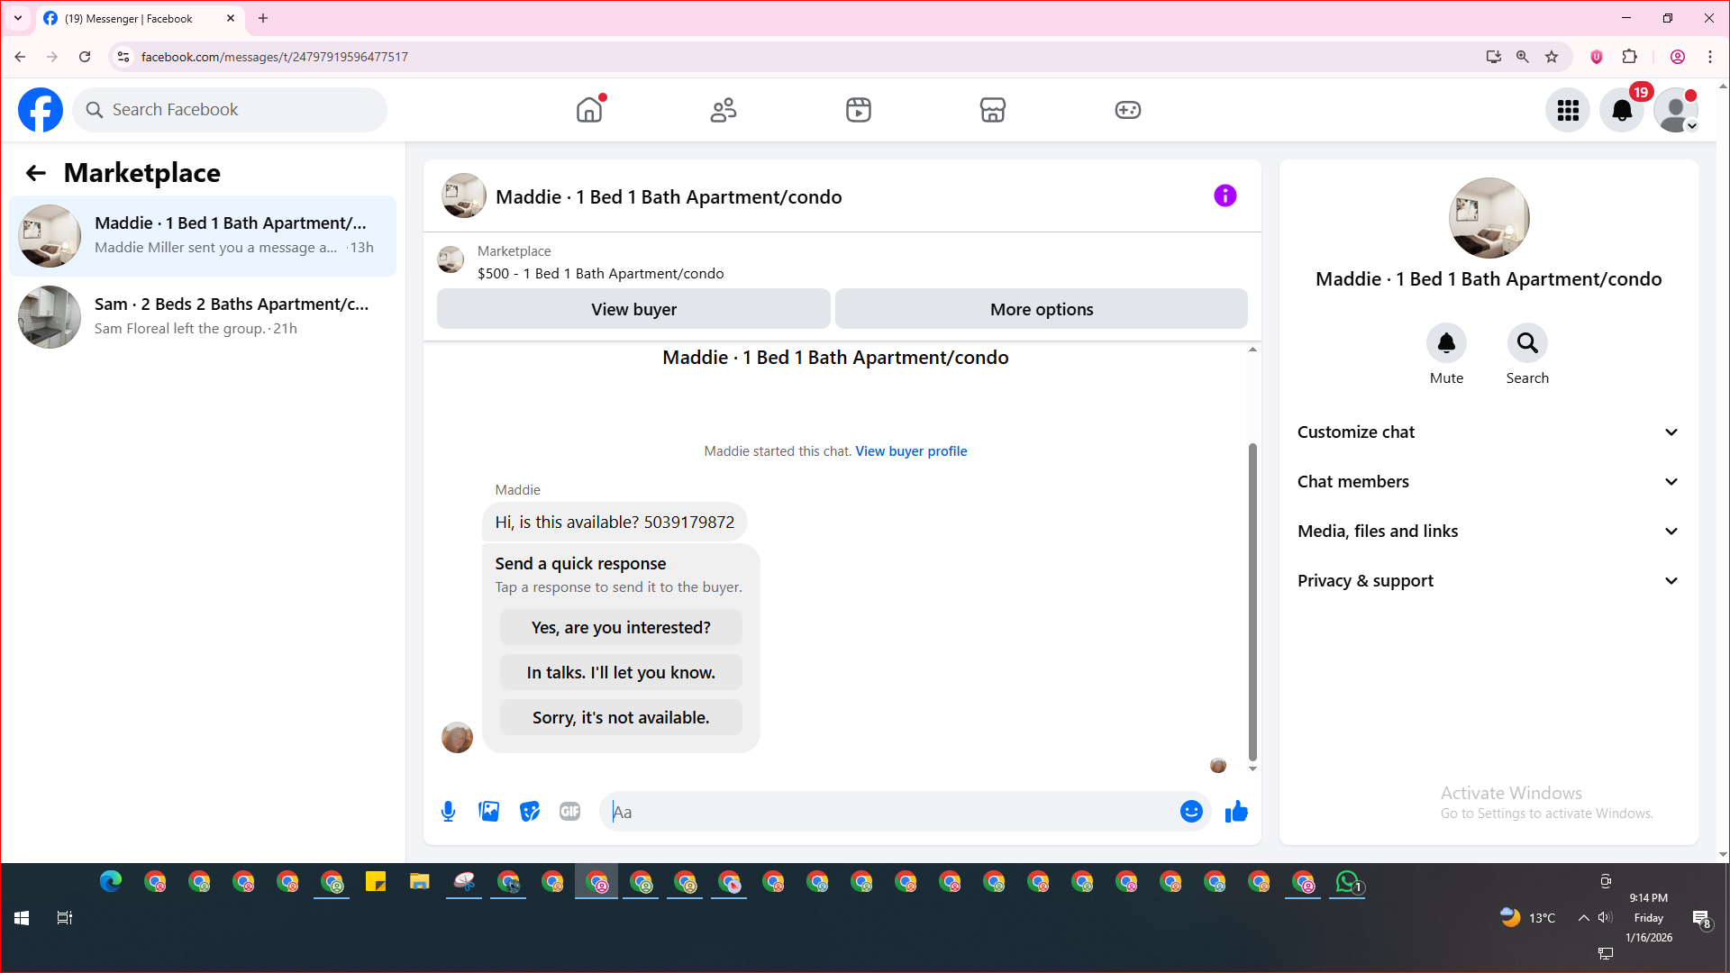This screenshot has width=1730, height=973.
Task: Open the GIF picker
Action: pos(569,812)
